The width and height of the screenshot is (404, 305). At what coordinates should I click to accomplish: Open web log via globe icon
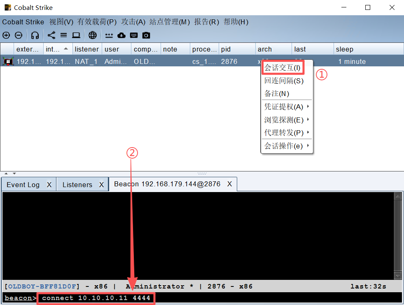93,35
